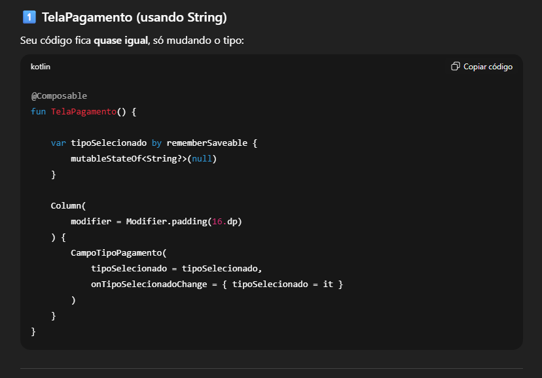The height and width of the screenshot is (378, 542).
Task: Click the blue 'var' keyword
Action: (x=58, y=143)
